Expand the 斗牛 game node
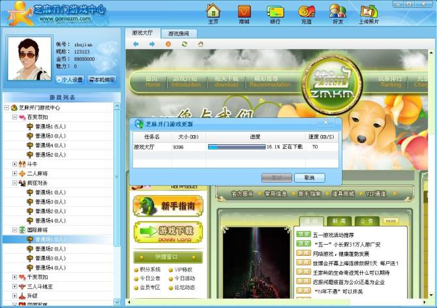Image resolution: width=437 pixels, height=308 pixels. click(15, 164)
